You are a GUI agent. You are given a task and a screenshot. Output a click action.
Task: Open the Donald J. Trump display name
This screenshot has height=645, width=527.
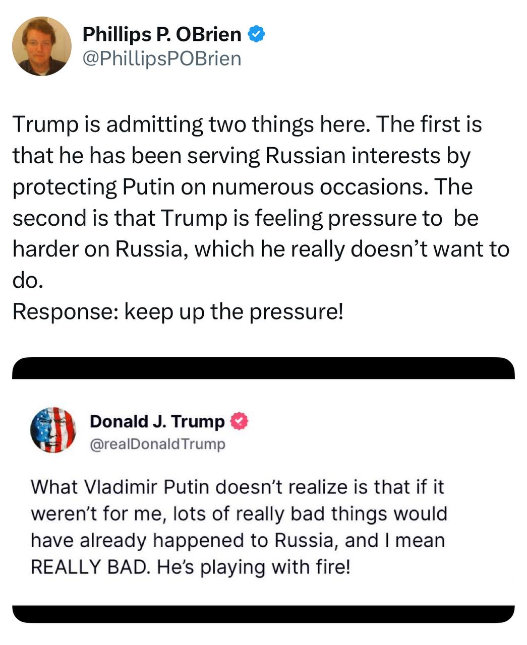point(157,421)
